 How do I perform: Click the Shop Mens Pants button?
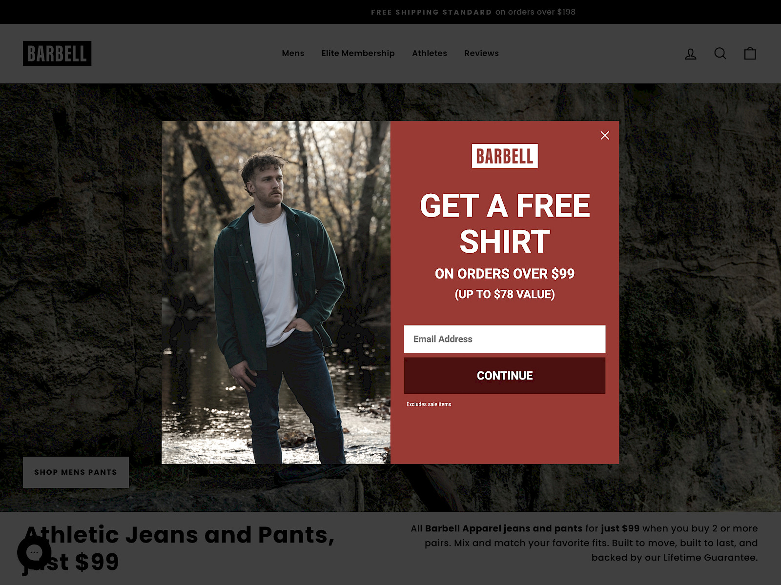[76, 472]
